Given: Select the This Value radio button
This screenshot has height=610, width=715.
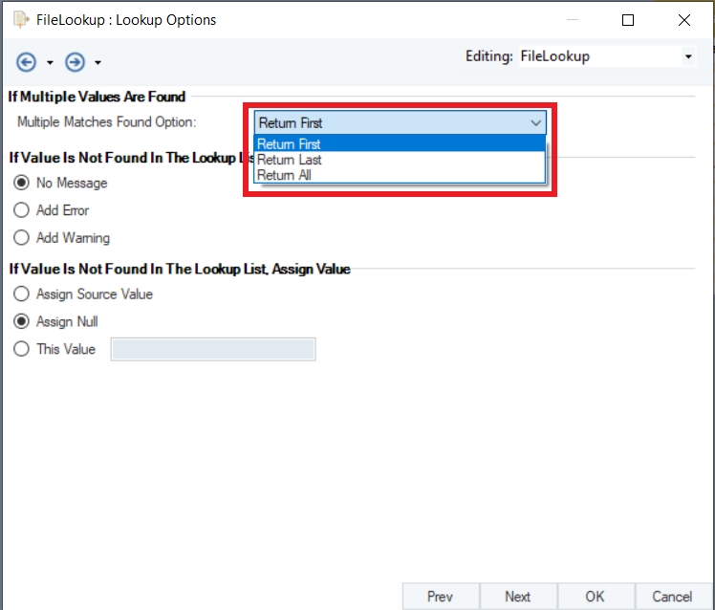Looking at the screenshot, I should 22,350.
